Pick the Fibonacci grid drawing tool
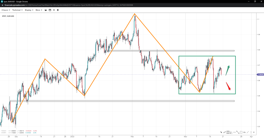 pos(228,132)
